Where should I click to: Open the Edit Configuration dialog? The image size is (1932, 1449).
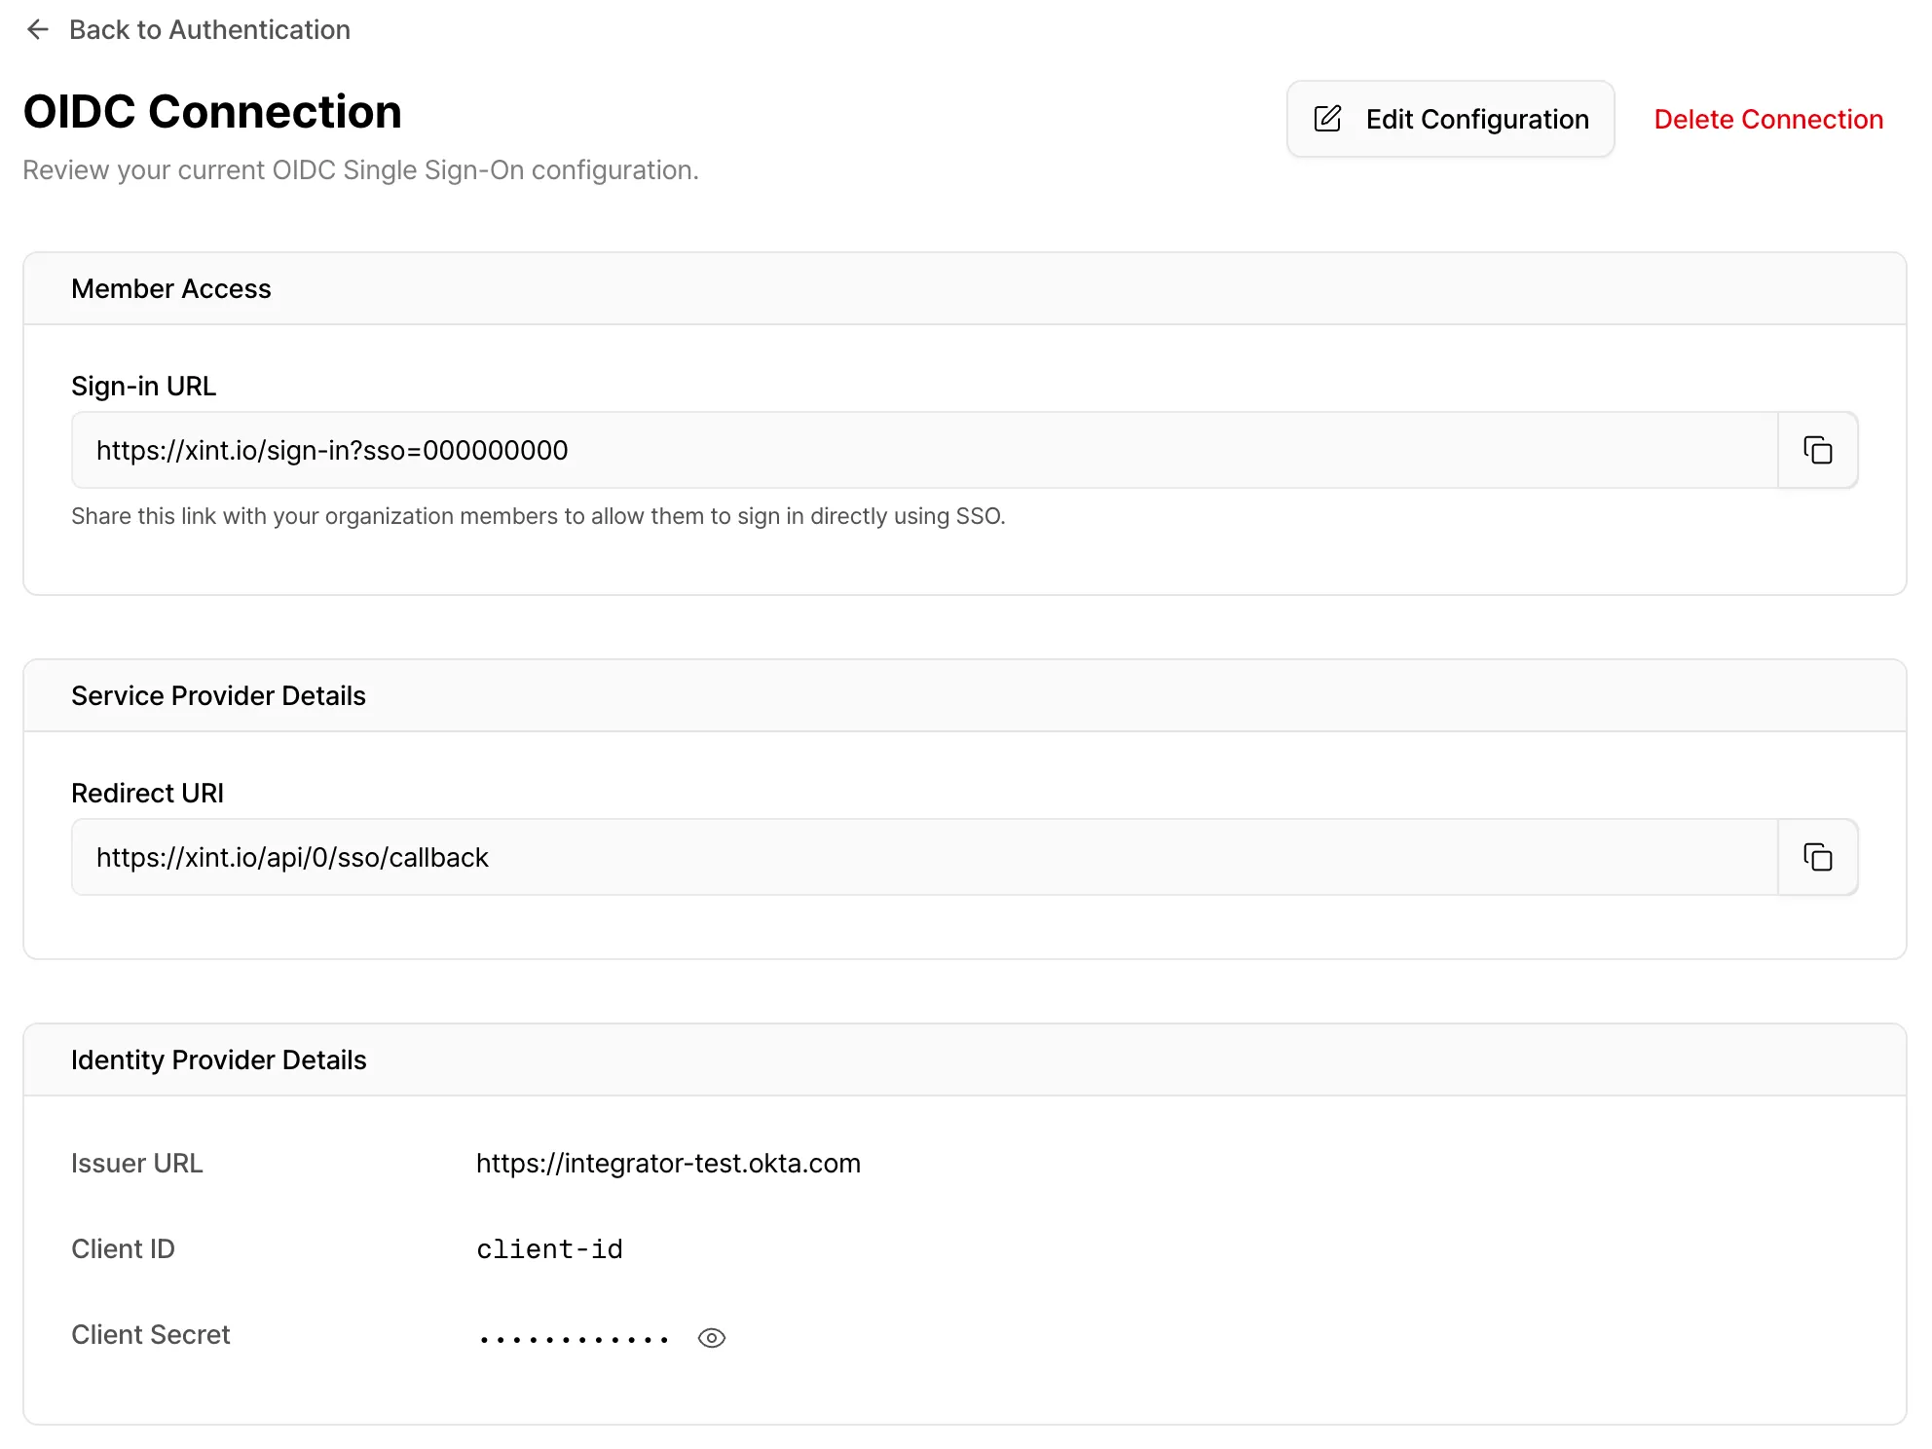pyautogui.click(x=1450, y=119)
